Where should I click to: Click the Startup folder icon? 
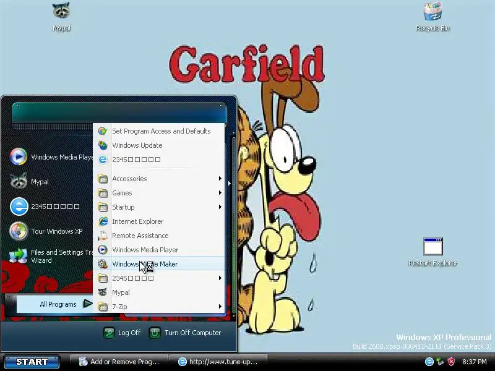[103, 207]
